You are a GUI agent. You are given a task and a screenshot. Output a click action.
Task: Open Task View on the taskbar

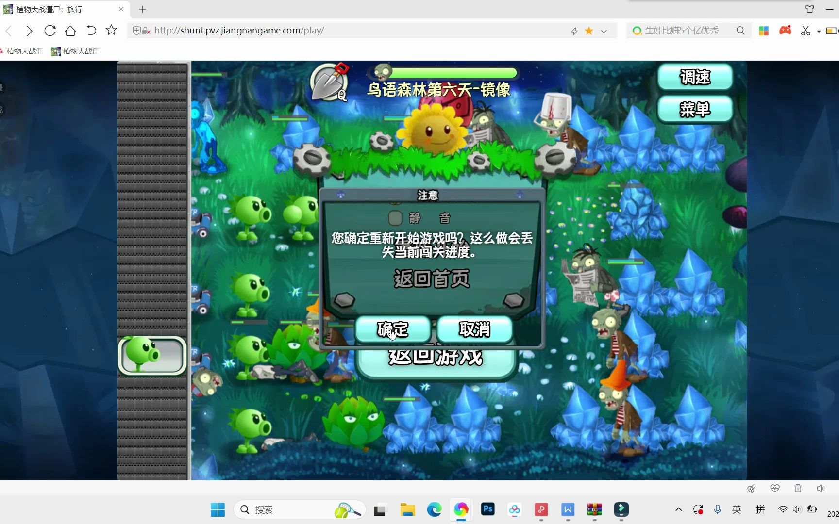[380, 510]
